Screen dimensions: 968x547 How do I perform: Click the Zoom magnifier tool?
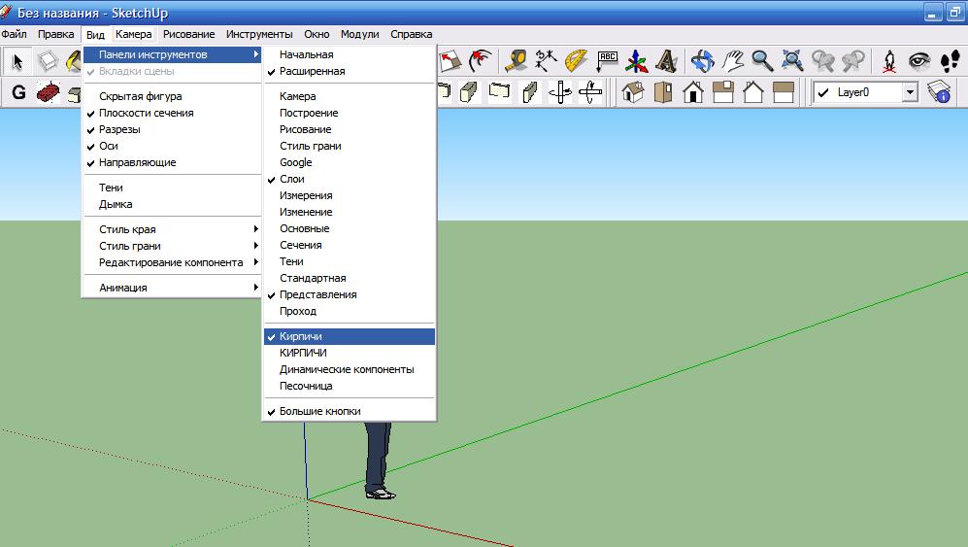tap(763, 61)
